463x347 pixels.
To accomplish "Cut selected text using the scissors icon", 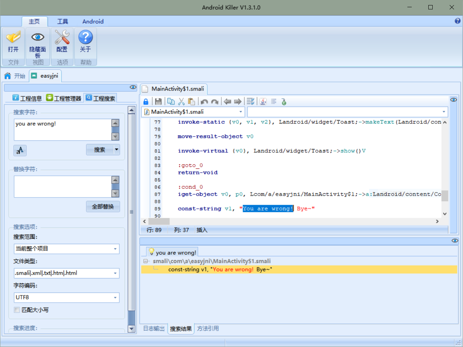I will coord(182,101).
